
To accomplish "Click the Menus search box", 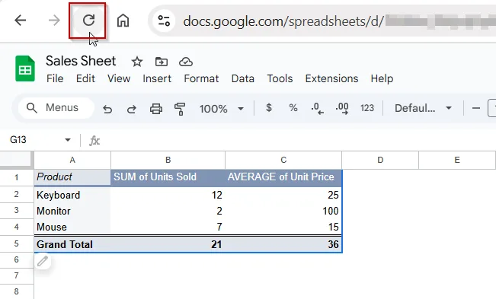I will [x=56, y=108].
